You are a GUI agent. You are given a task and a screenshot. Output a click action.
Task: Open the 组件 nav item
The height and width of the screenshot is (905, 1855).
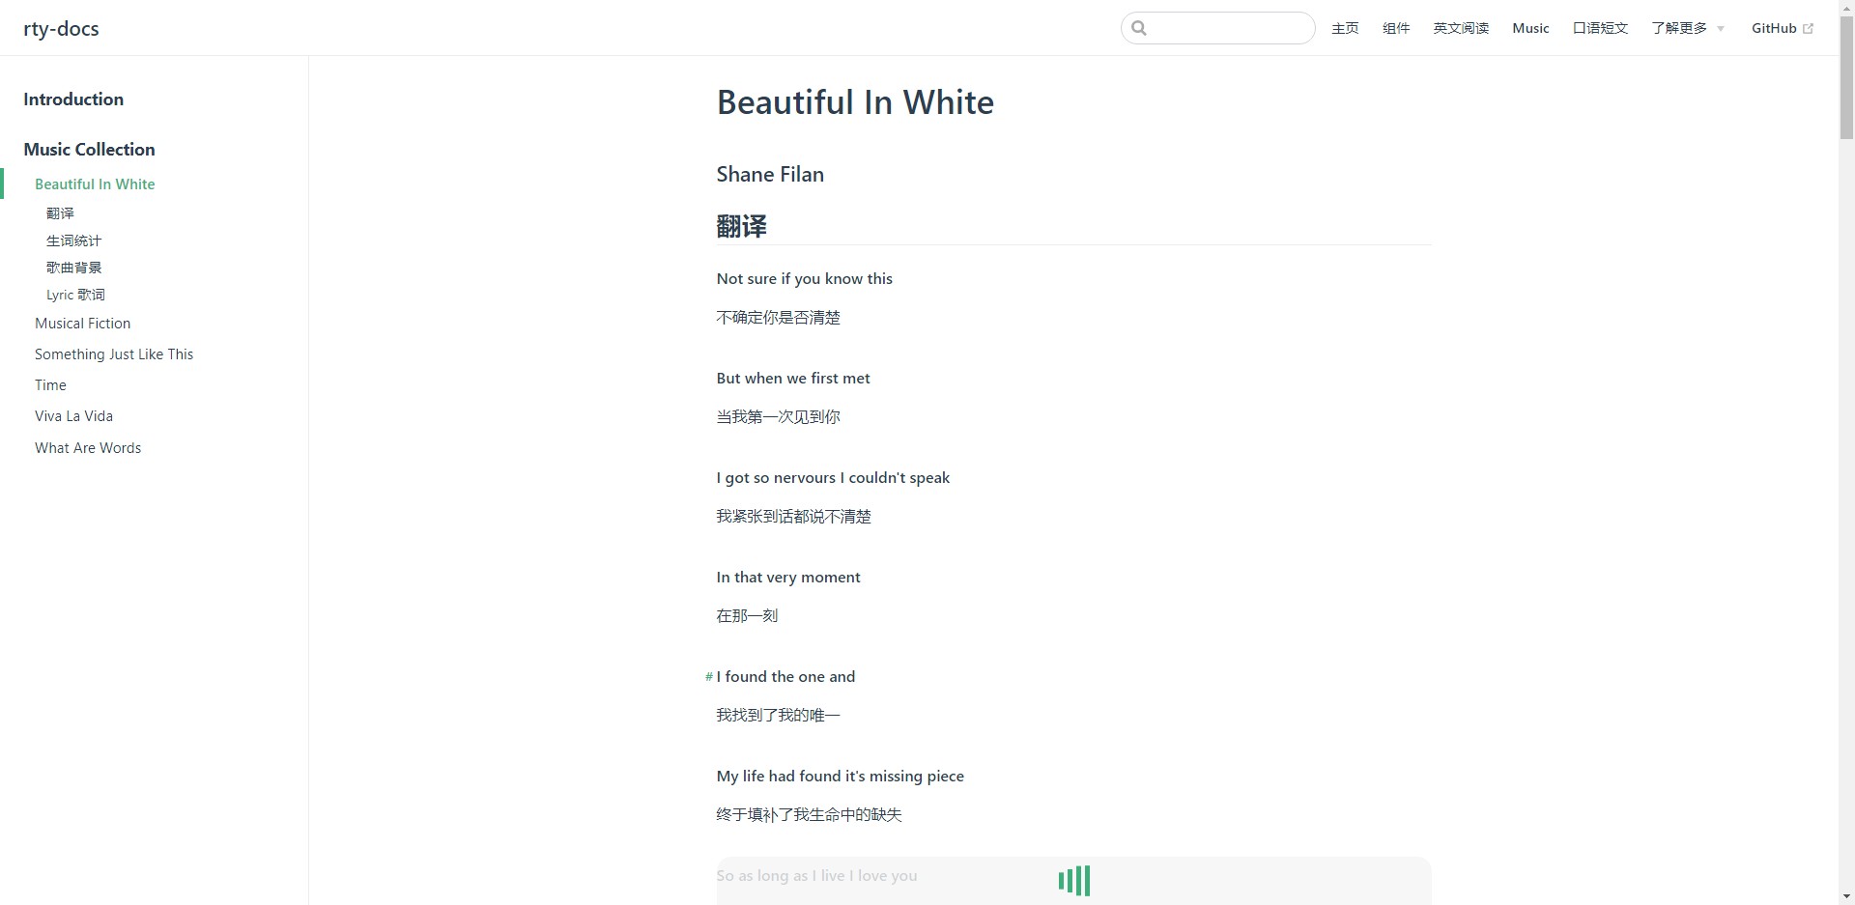click(x=1396, y=28)
